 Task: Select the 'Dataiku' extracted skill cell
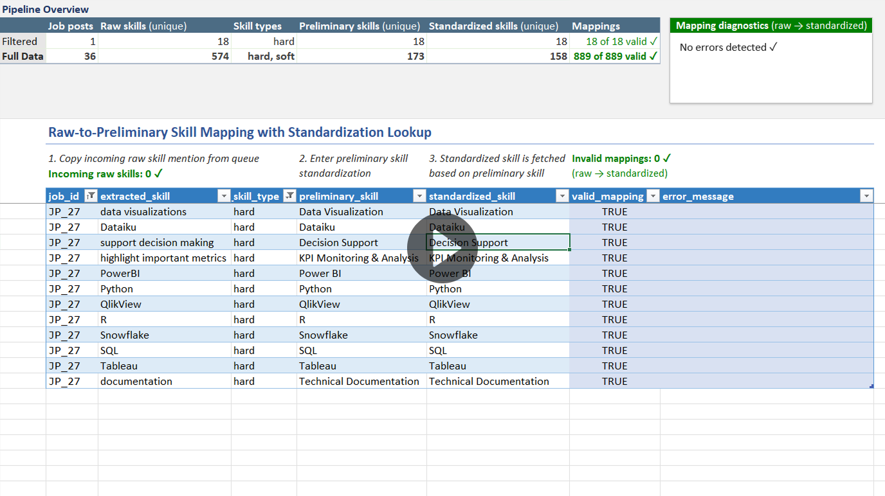165,227
